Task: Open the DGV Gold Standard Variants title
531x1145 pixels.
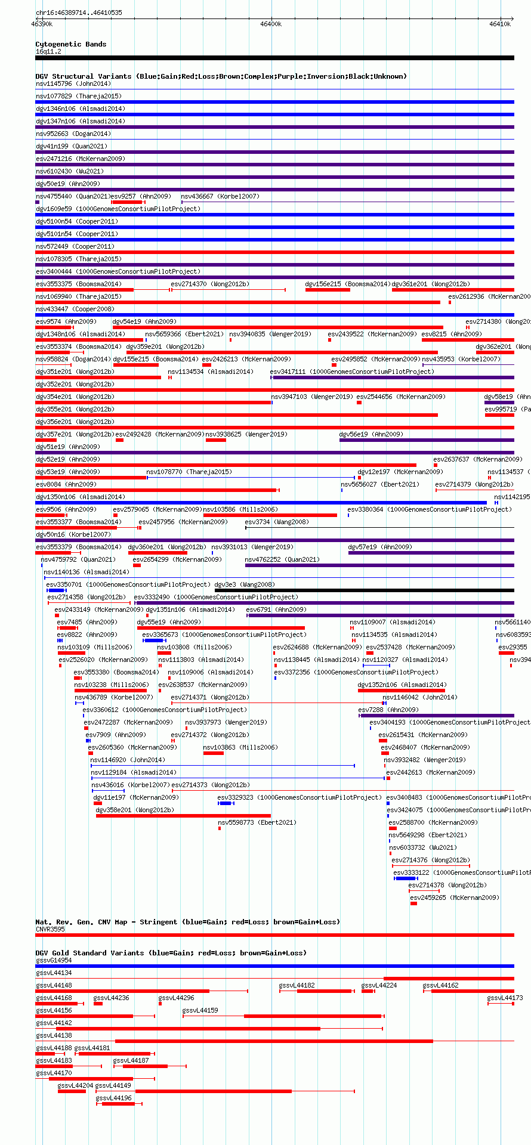Action: coord(171,953)
